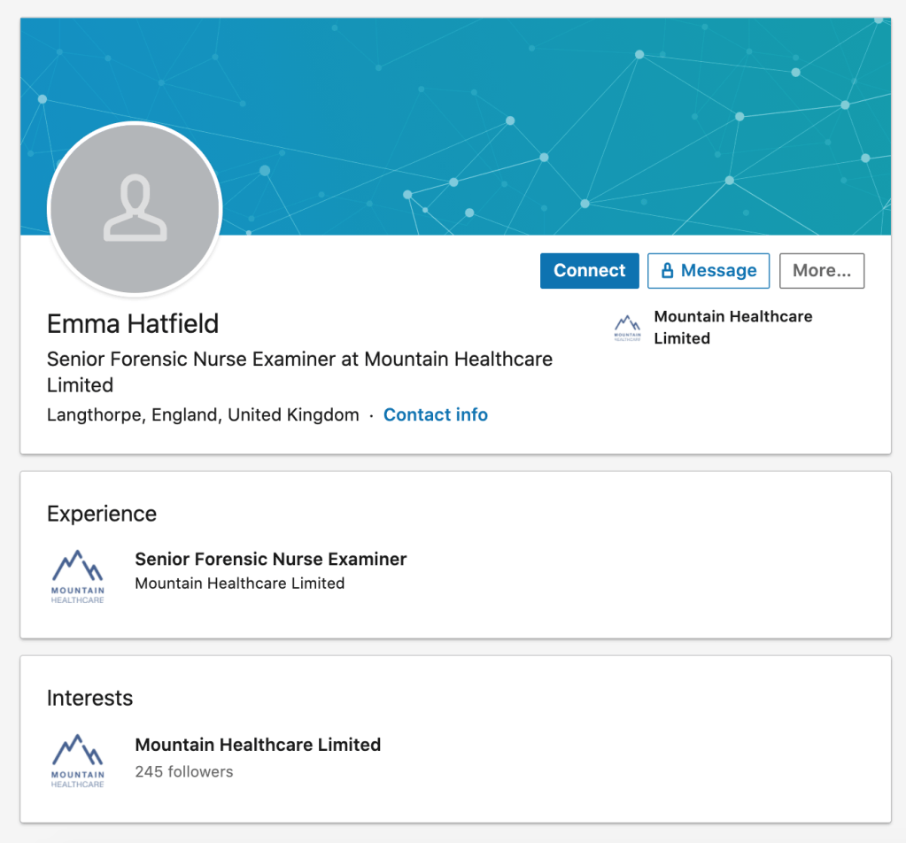Viewport: 906px width, 843px height.
Task: Open the Mountain Healthcare logo in the Experience section
Action: pos(78,576)
